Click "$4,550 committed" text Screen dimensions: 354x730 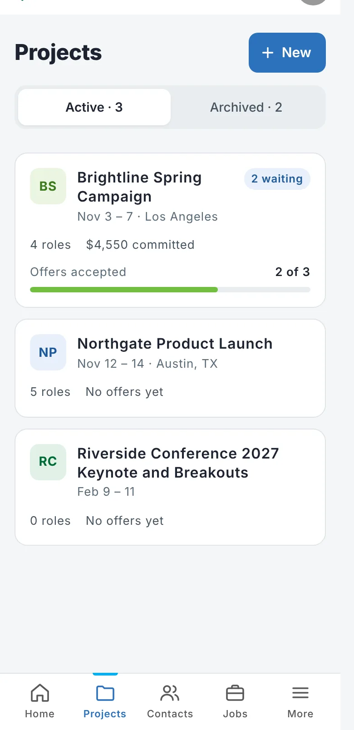[140, 245]
